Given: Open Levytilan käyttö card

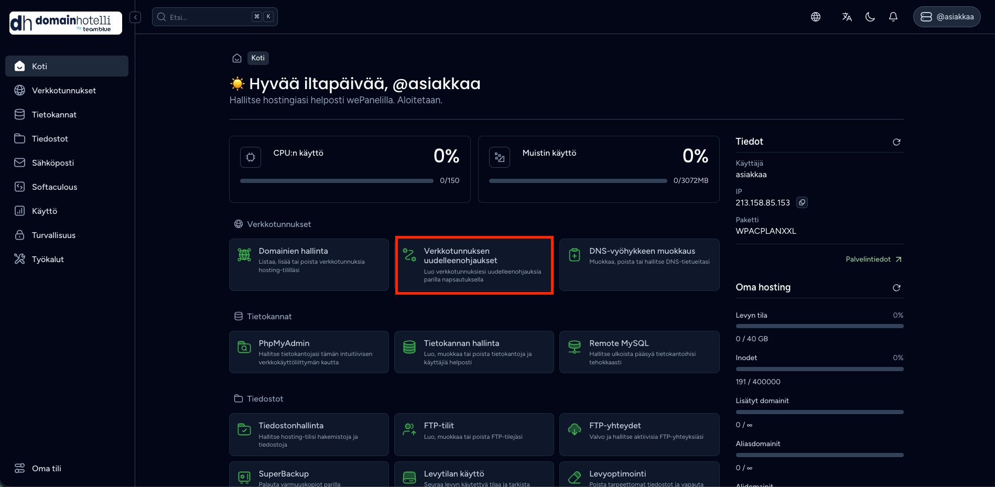Looking at the screenshot, I should pyautogui.click(x=474, y=474).
